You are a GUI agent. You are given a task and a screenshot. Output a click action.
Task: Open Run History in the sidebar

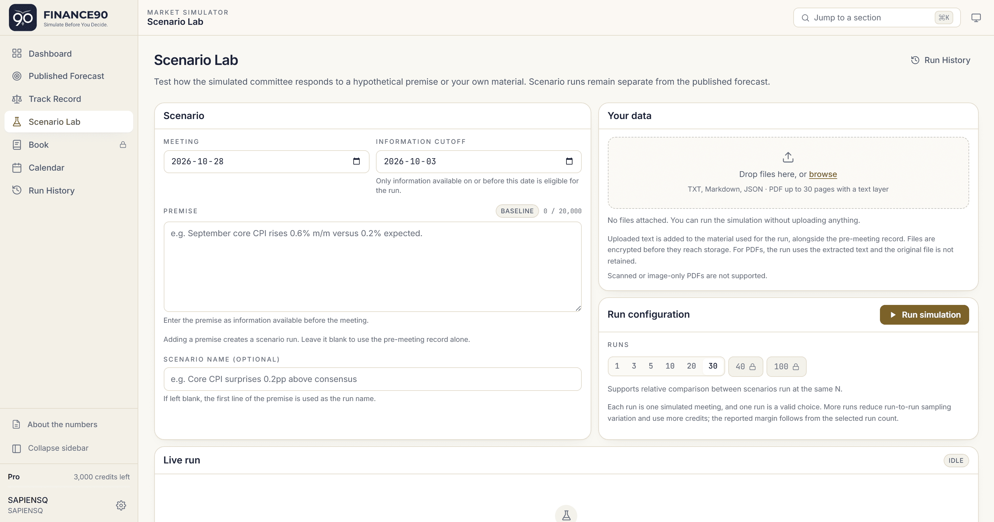click(x=69, y=190)
